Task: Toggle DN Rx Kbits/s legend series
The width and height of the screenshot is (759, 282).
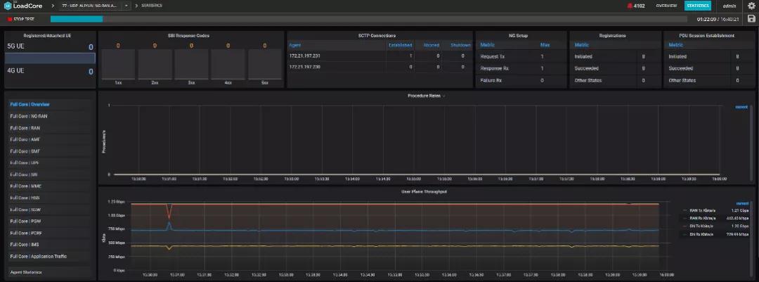Action: pyautogui.click(x=703, y=233)
